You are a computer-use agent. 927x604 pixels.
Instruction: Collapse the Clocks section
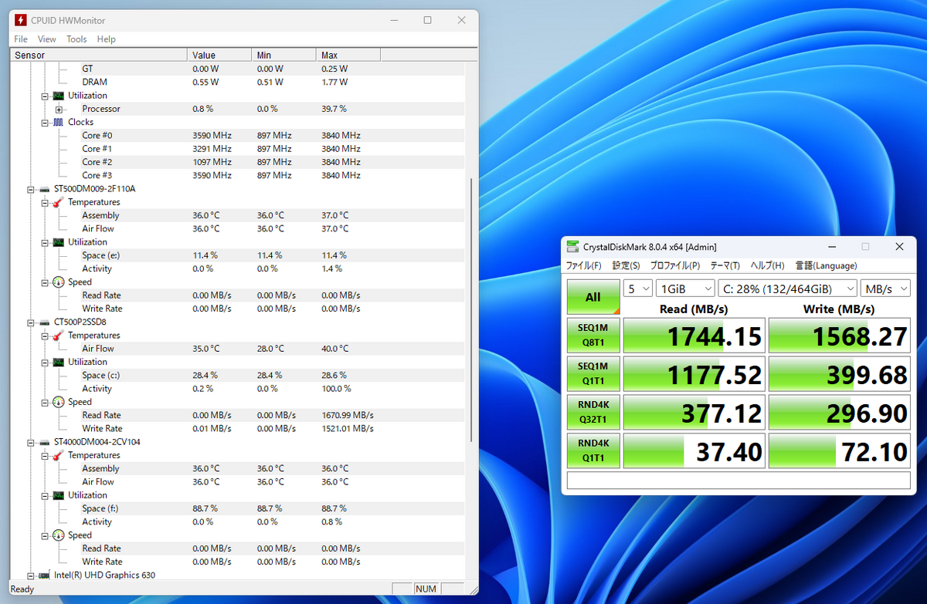tap(45, 122)
